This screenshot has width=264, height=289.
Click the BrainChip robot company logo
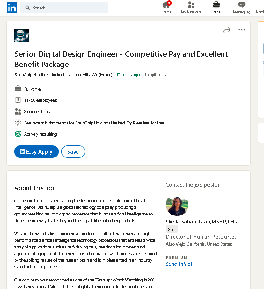[x=22, y=36]
